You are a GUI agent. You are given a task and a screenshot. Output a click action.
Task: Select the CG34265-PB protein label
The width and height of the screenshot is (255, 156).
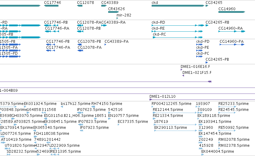[217, 59]
